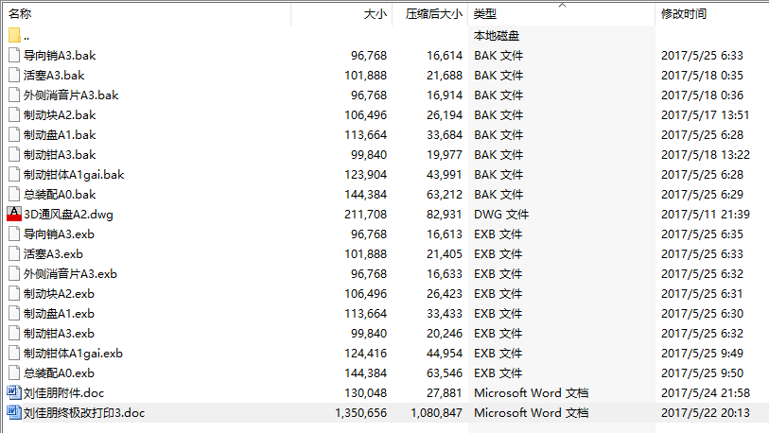
Task: Select the 制动钳体A1gai.exb file icon
Action: click(x=14, y=353)
